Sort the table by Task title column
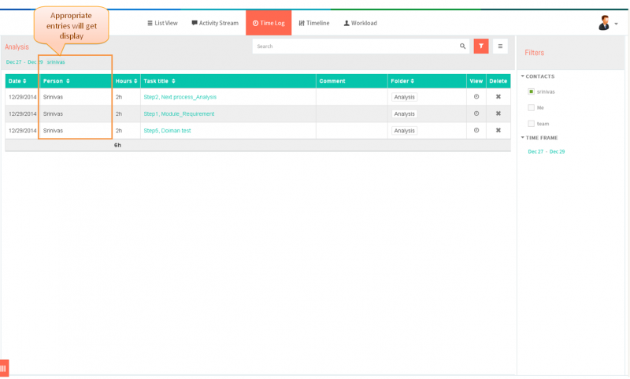Image resolution: width=630 pixels, height=379 pixels. pos(159,81)
